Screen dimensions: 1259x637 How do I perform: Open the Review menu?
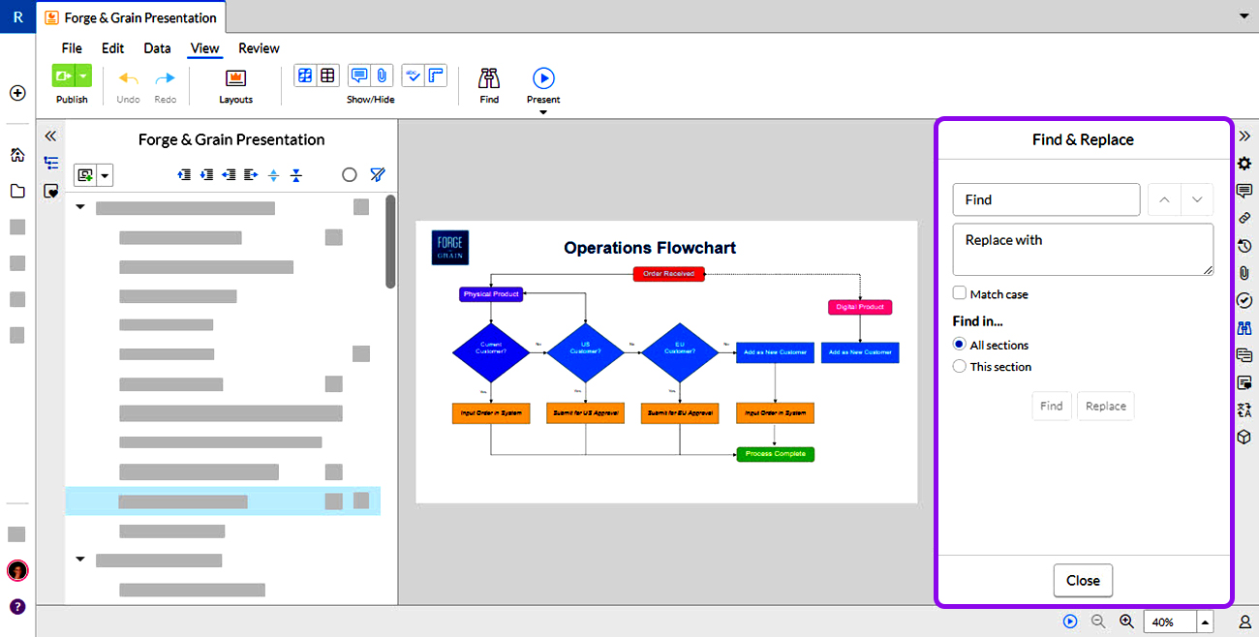click(259, 48)
